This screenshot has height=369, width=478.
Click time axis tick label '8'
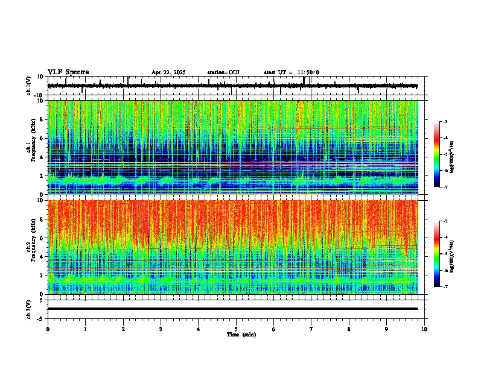(x=349, y=329)
